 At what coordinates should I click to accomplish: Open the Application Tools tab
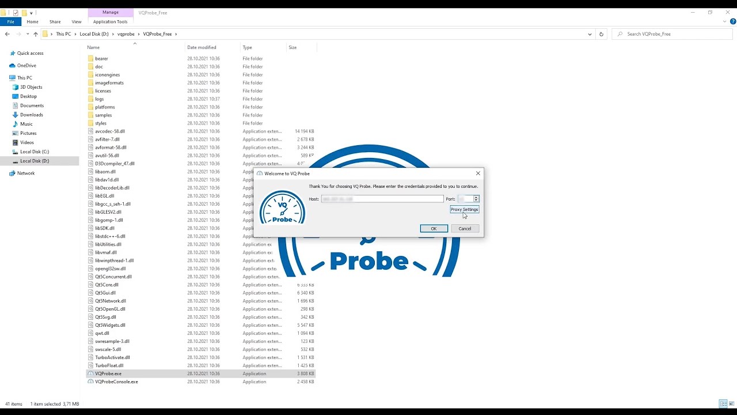110,22
